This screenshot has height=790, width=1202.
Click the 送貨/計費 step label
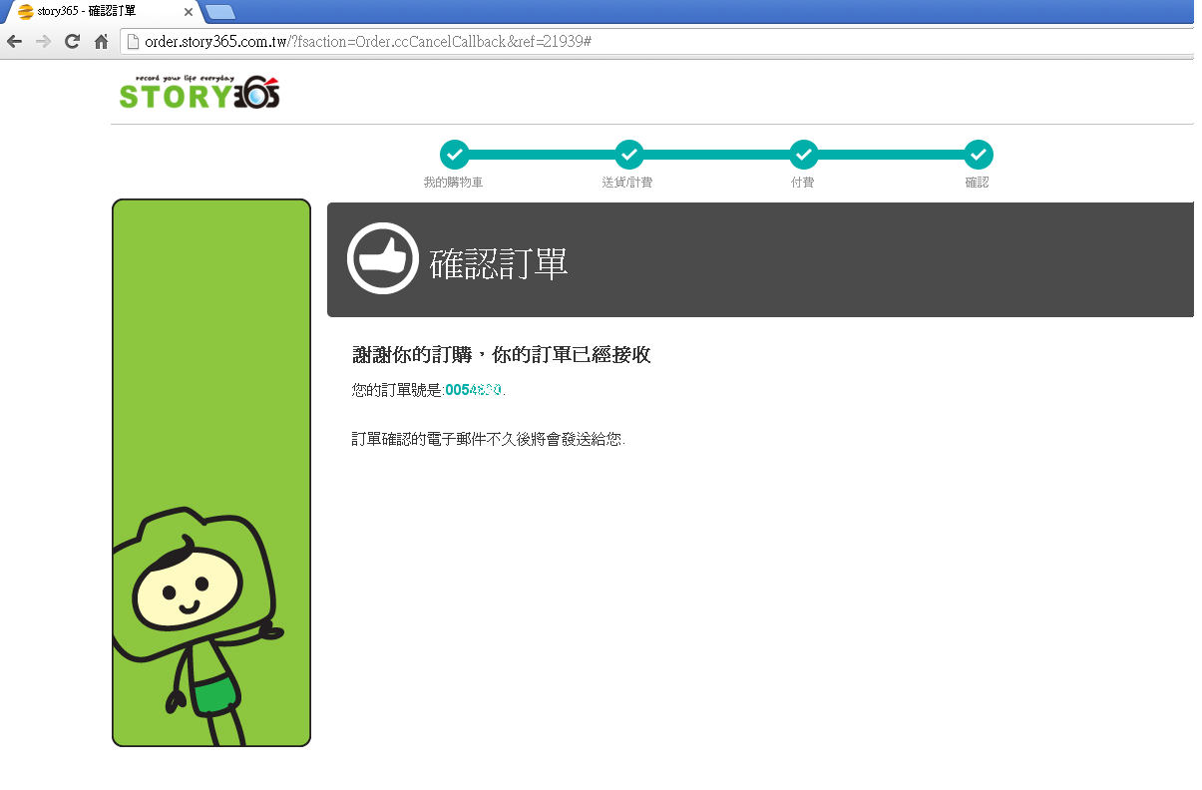click(x=627, y=183)
